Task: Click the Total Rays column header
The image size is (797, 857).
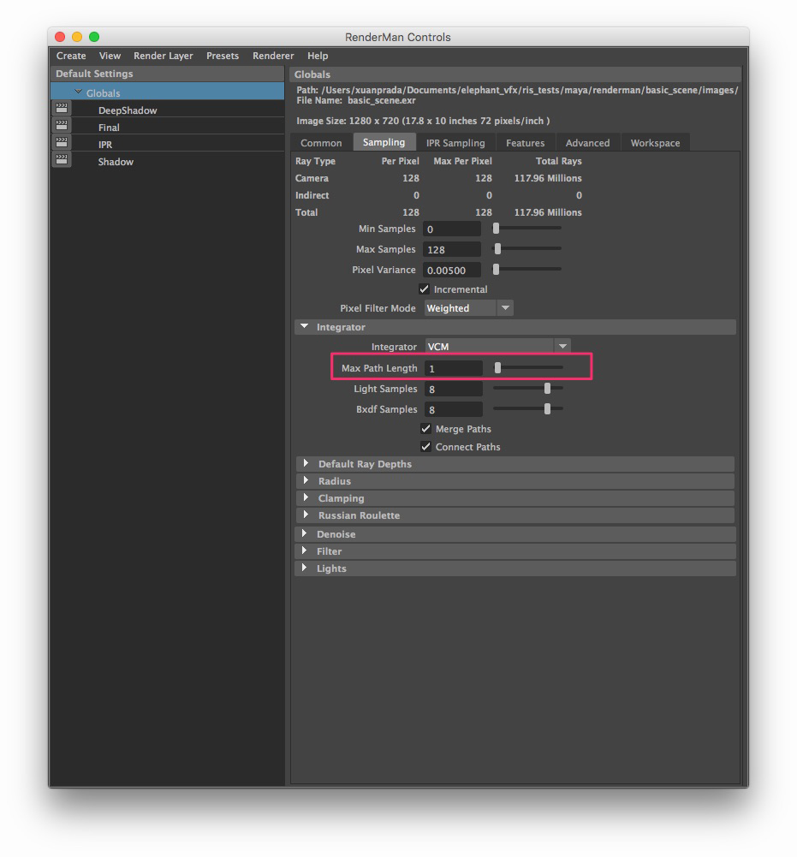Action: pos(559,161)
